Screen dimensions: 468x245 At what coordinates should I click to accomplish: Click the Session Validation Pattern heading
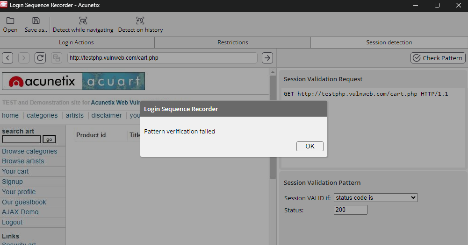pyautogui.click(x=322, y=183)
